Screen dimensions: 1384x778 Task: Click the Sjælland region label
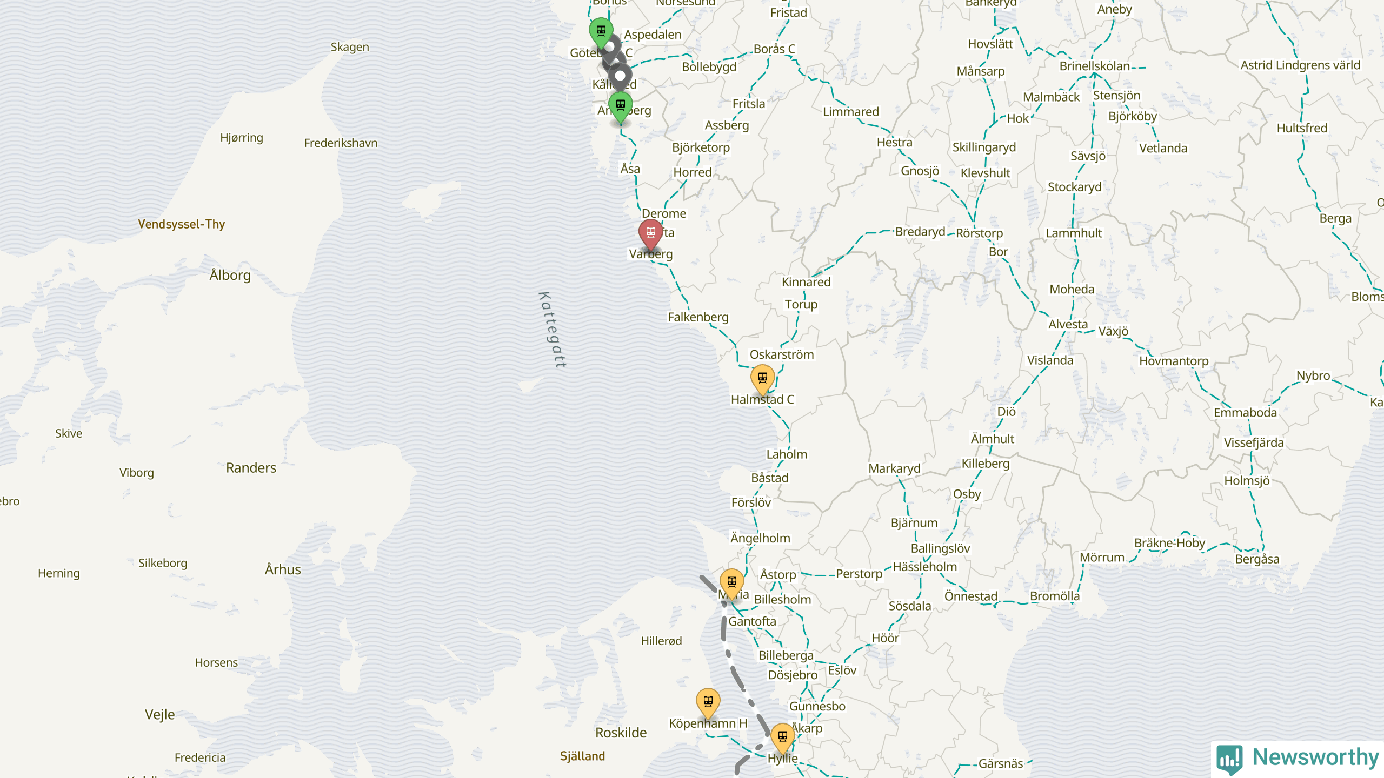(x=582, y=756)
